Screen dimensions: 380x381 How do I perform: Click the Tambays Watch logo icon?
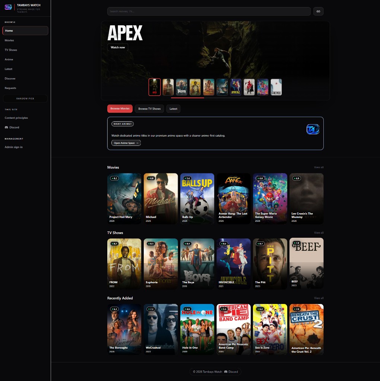coord(8,7)
